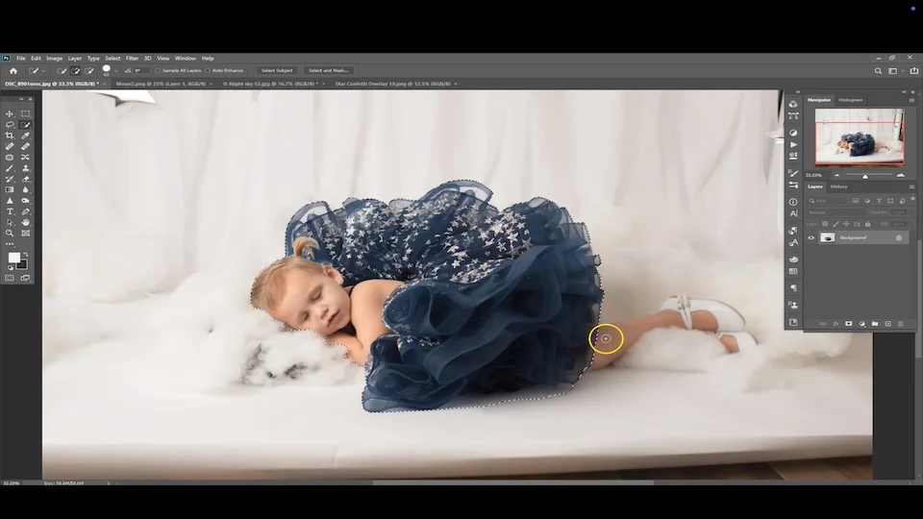Open the Layers panel flyout menu
The image size is (923, 519).
coord(911,187)
